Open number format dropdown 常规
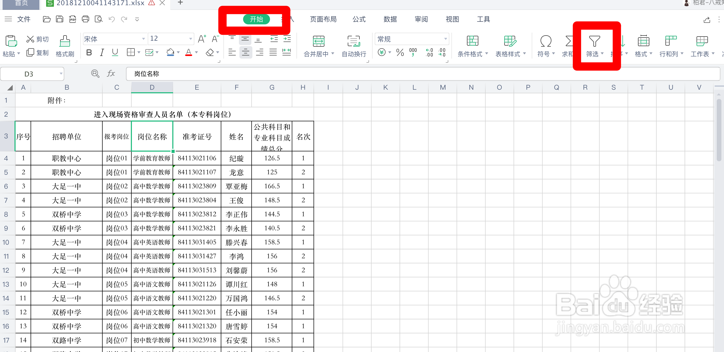This screenshot has width=724, height=352. 445,39
